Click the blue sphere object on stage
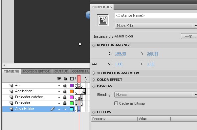 coord(88,15)
